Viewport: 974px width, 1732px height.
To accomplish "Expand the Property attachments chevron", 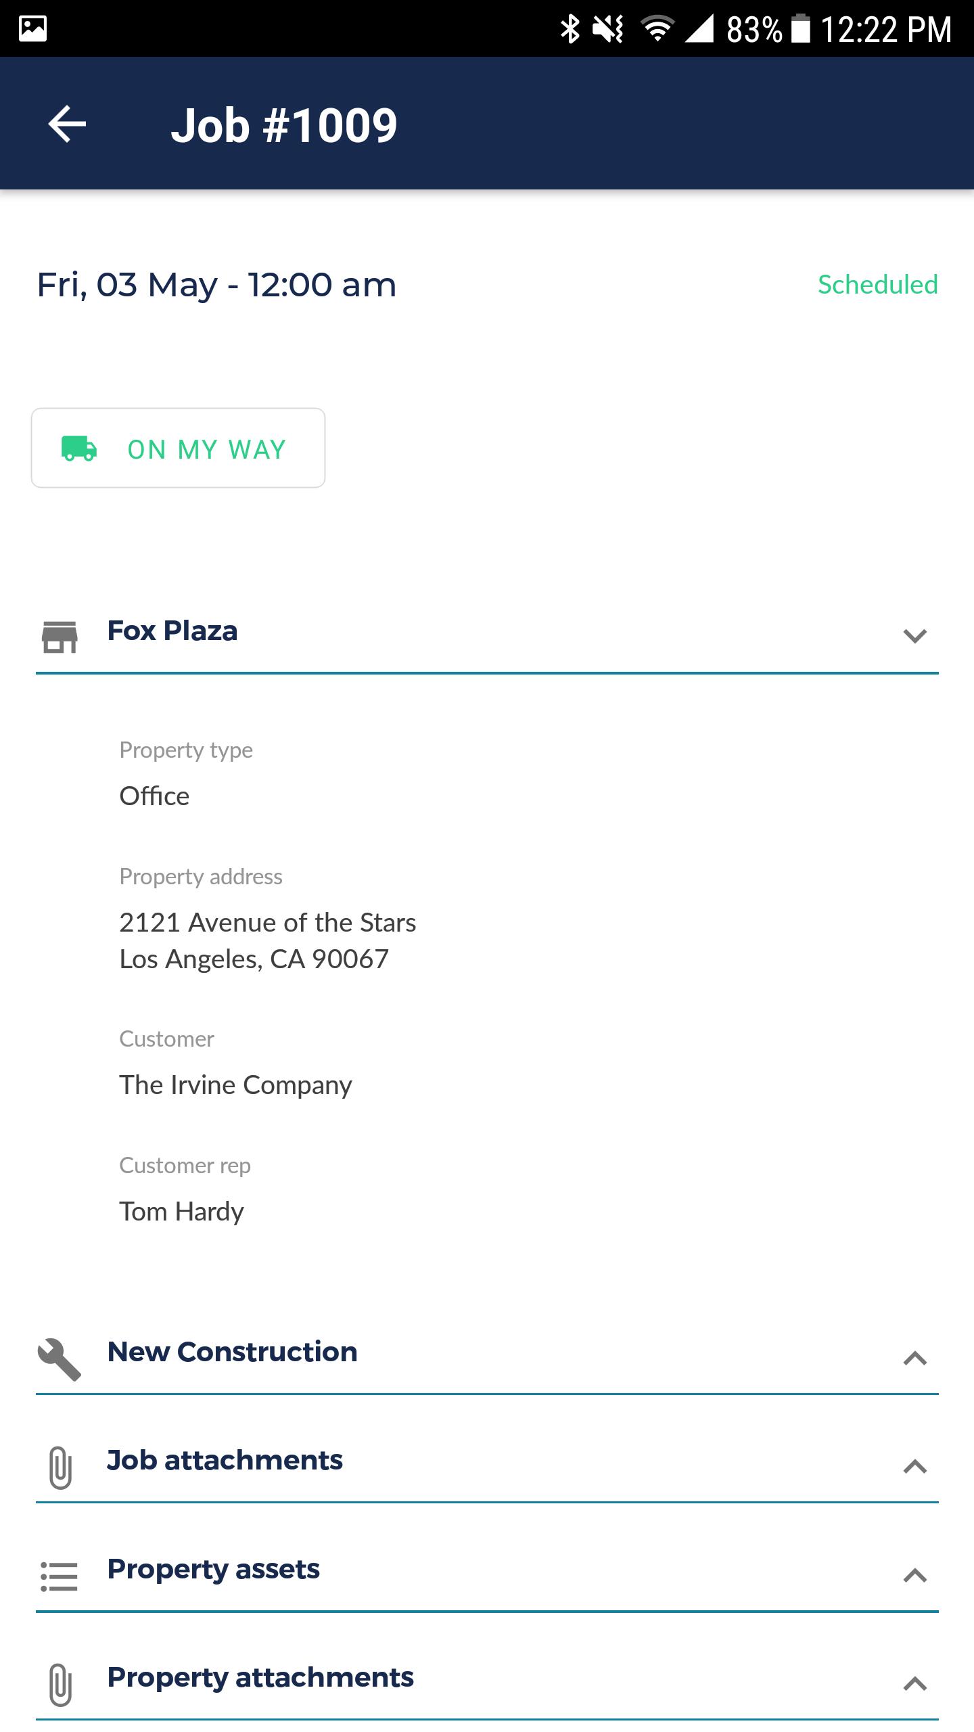I will pos(914,1683).
